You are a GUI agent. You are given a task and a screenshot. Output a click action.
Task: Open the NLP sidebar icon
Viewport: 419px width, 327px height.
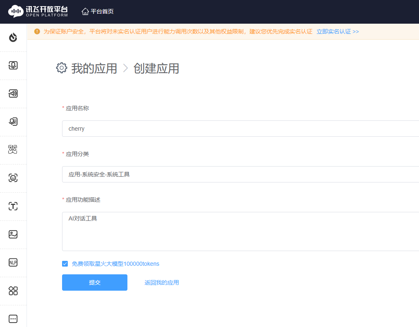click(x=13, y=262)
